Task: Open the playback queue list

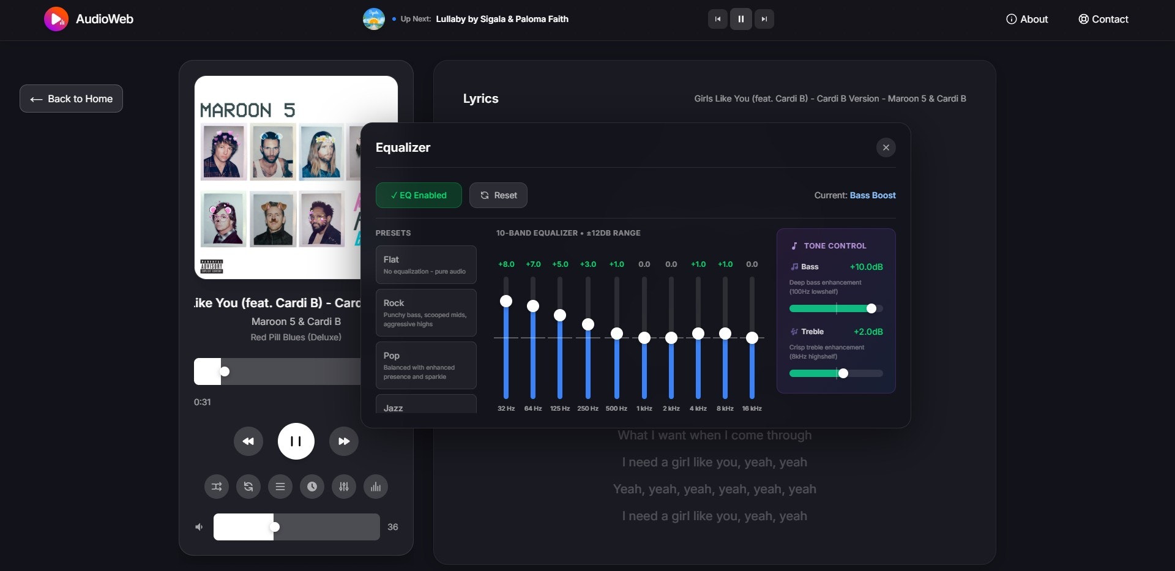Action: tap(280, 487)
